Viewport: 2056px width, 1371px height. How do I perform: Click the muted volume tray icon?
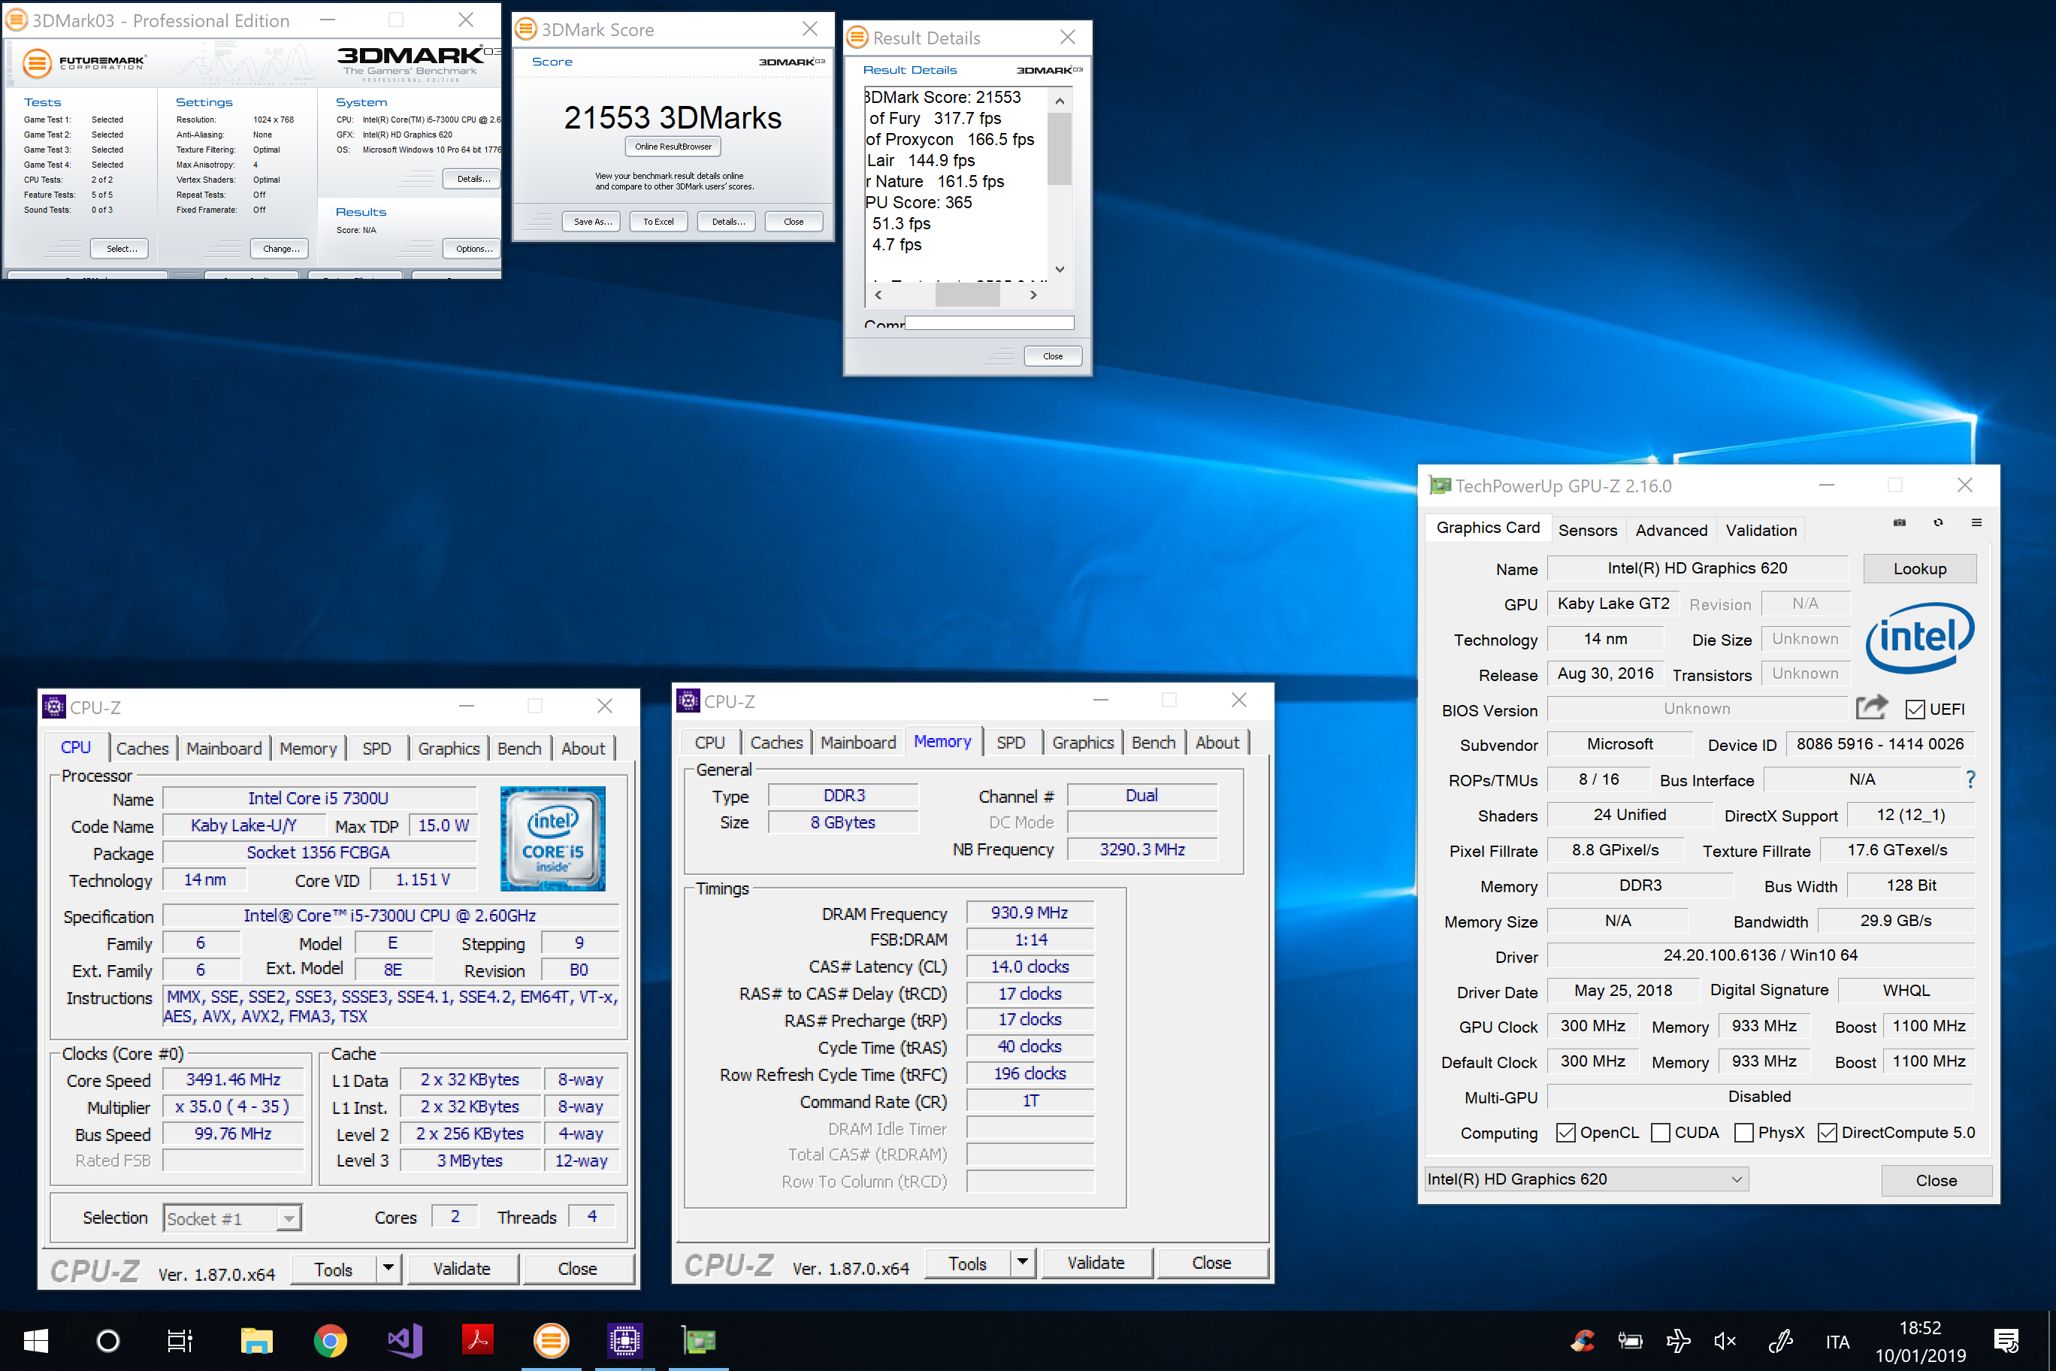tap(1725, 1341)
